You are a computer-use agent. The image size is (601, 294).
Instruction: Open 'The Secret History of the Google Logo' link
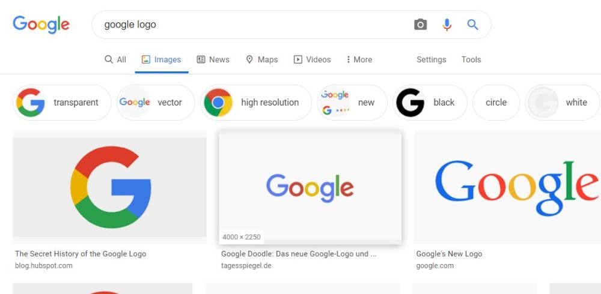[81, 254]
